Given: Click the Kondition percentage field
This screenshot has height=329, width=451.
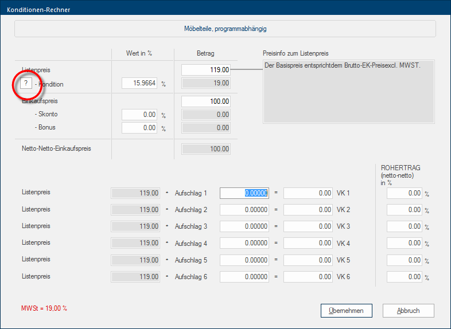Looking at the screenshot, I should pyautogui.click(x=139, y=84).
